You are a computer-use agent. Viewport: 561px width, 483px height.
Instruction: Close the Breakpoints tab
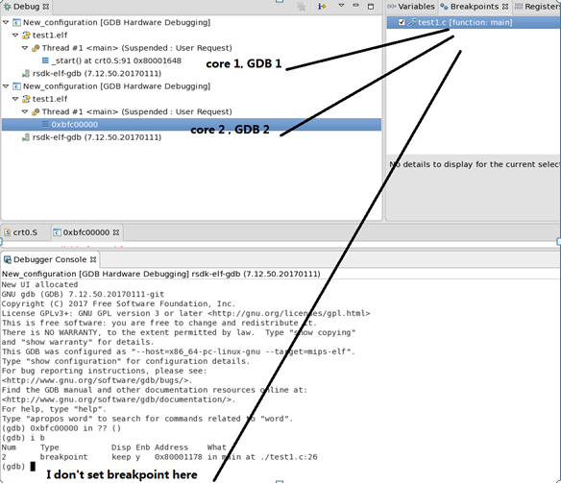point(505,7)
